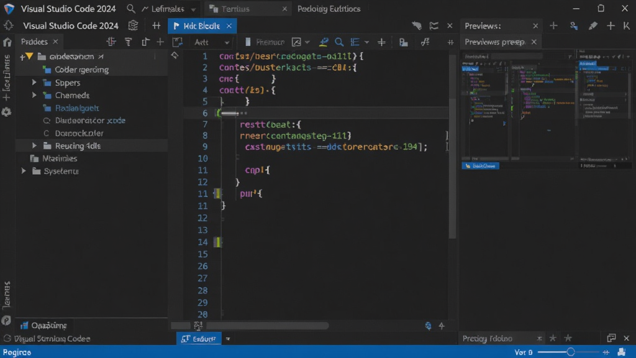Viewport: 636px width, 358px height.
Task: Click the yellow highlighter icon in toolbar
Action: (x=323, y=42)
